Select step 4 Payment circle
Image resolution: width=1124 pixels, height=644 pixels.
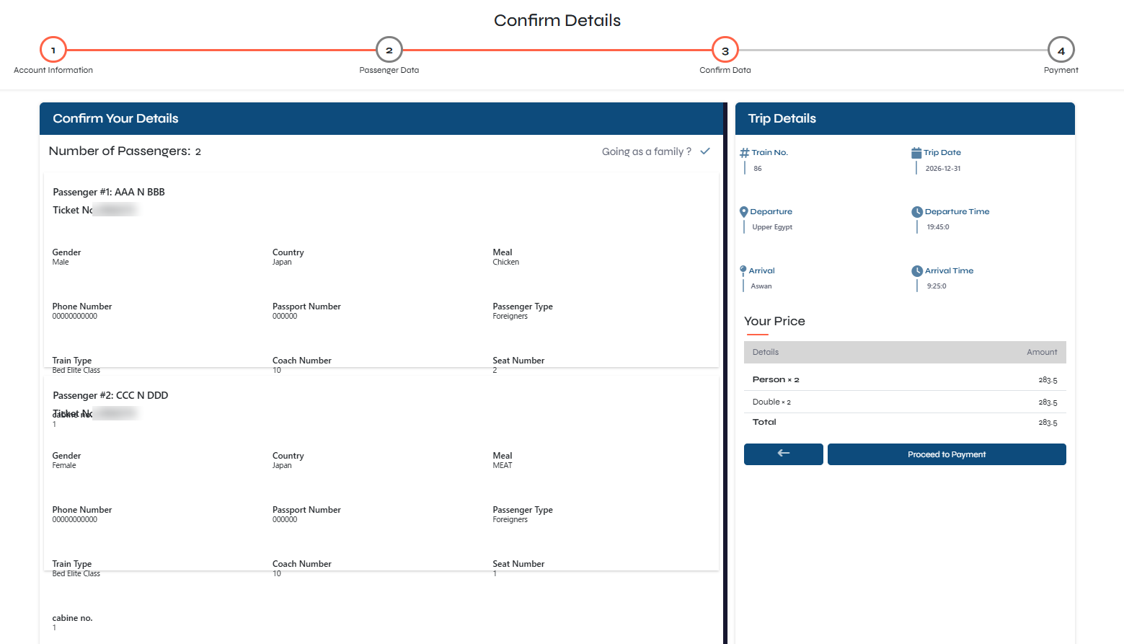click(x=1061, y=50)
